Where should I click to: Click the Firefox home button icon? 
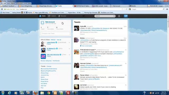point(167,9)
